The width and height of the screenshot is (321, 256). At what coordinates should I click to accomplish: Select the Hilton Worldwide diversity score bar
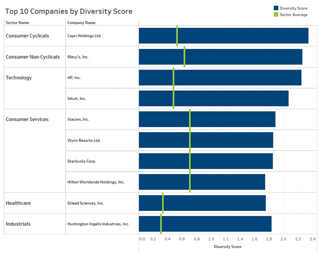202,182
